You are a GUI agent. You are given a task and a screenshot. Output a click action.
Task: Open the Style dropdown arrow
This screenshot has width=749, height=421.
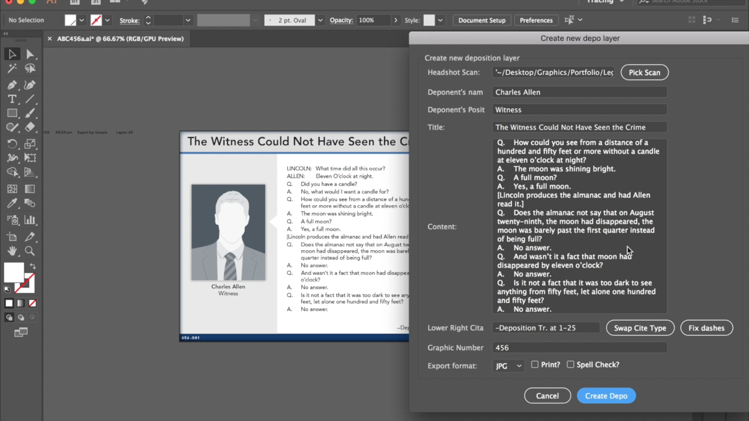tap(440, 20)
